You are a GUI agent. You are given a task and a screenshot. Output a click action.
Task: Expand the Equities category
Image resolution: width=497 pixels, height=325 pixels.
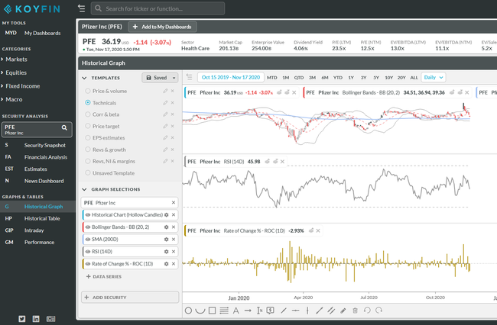pos(15,72)
